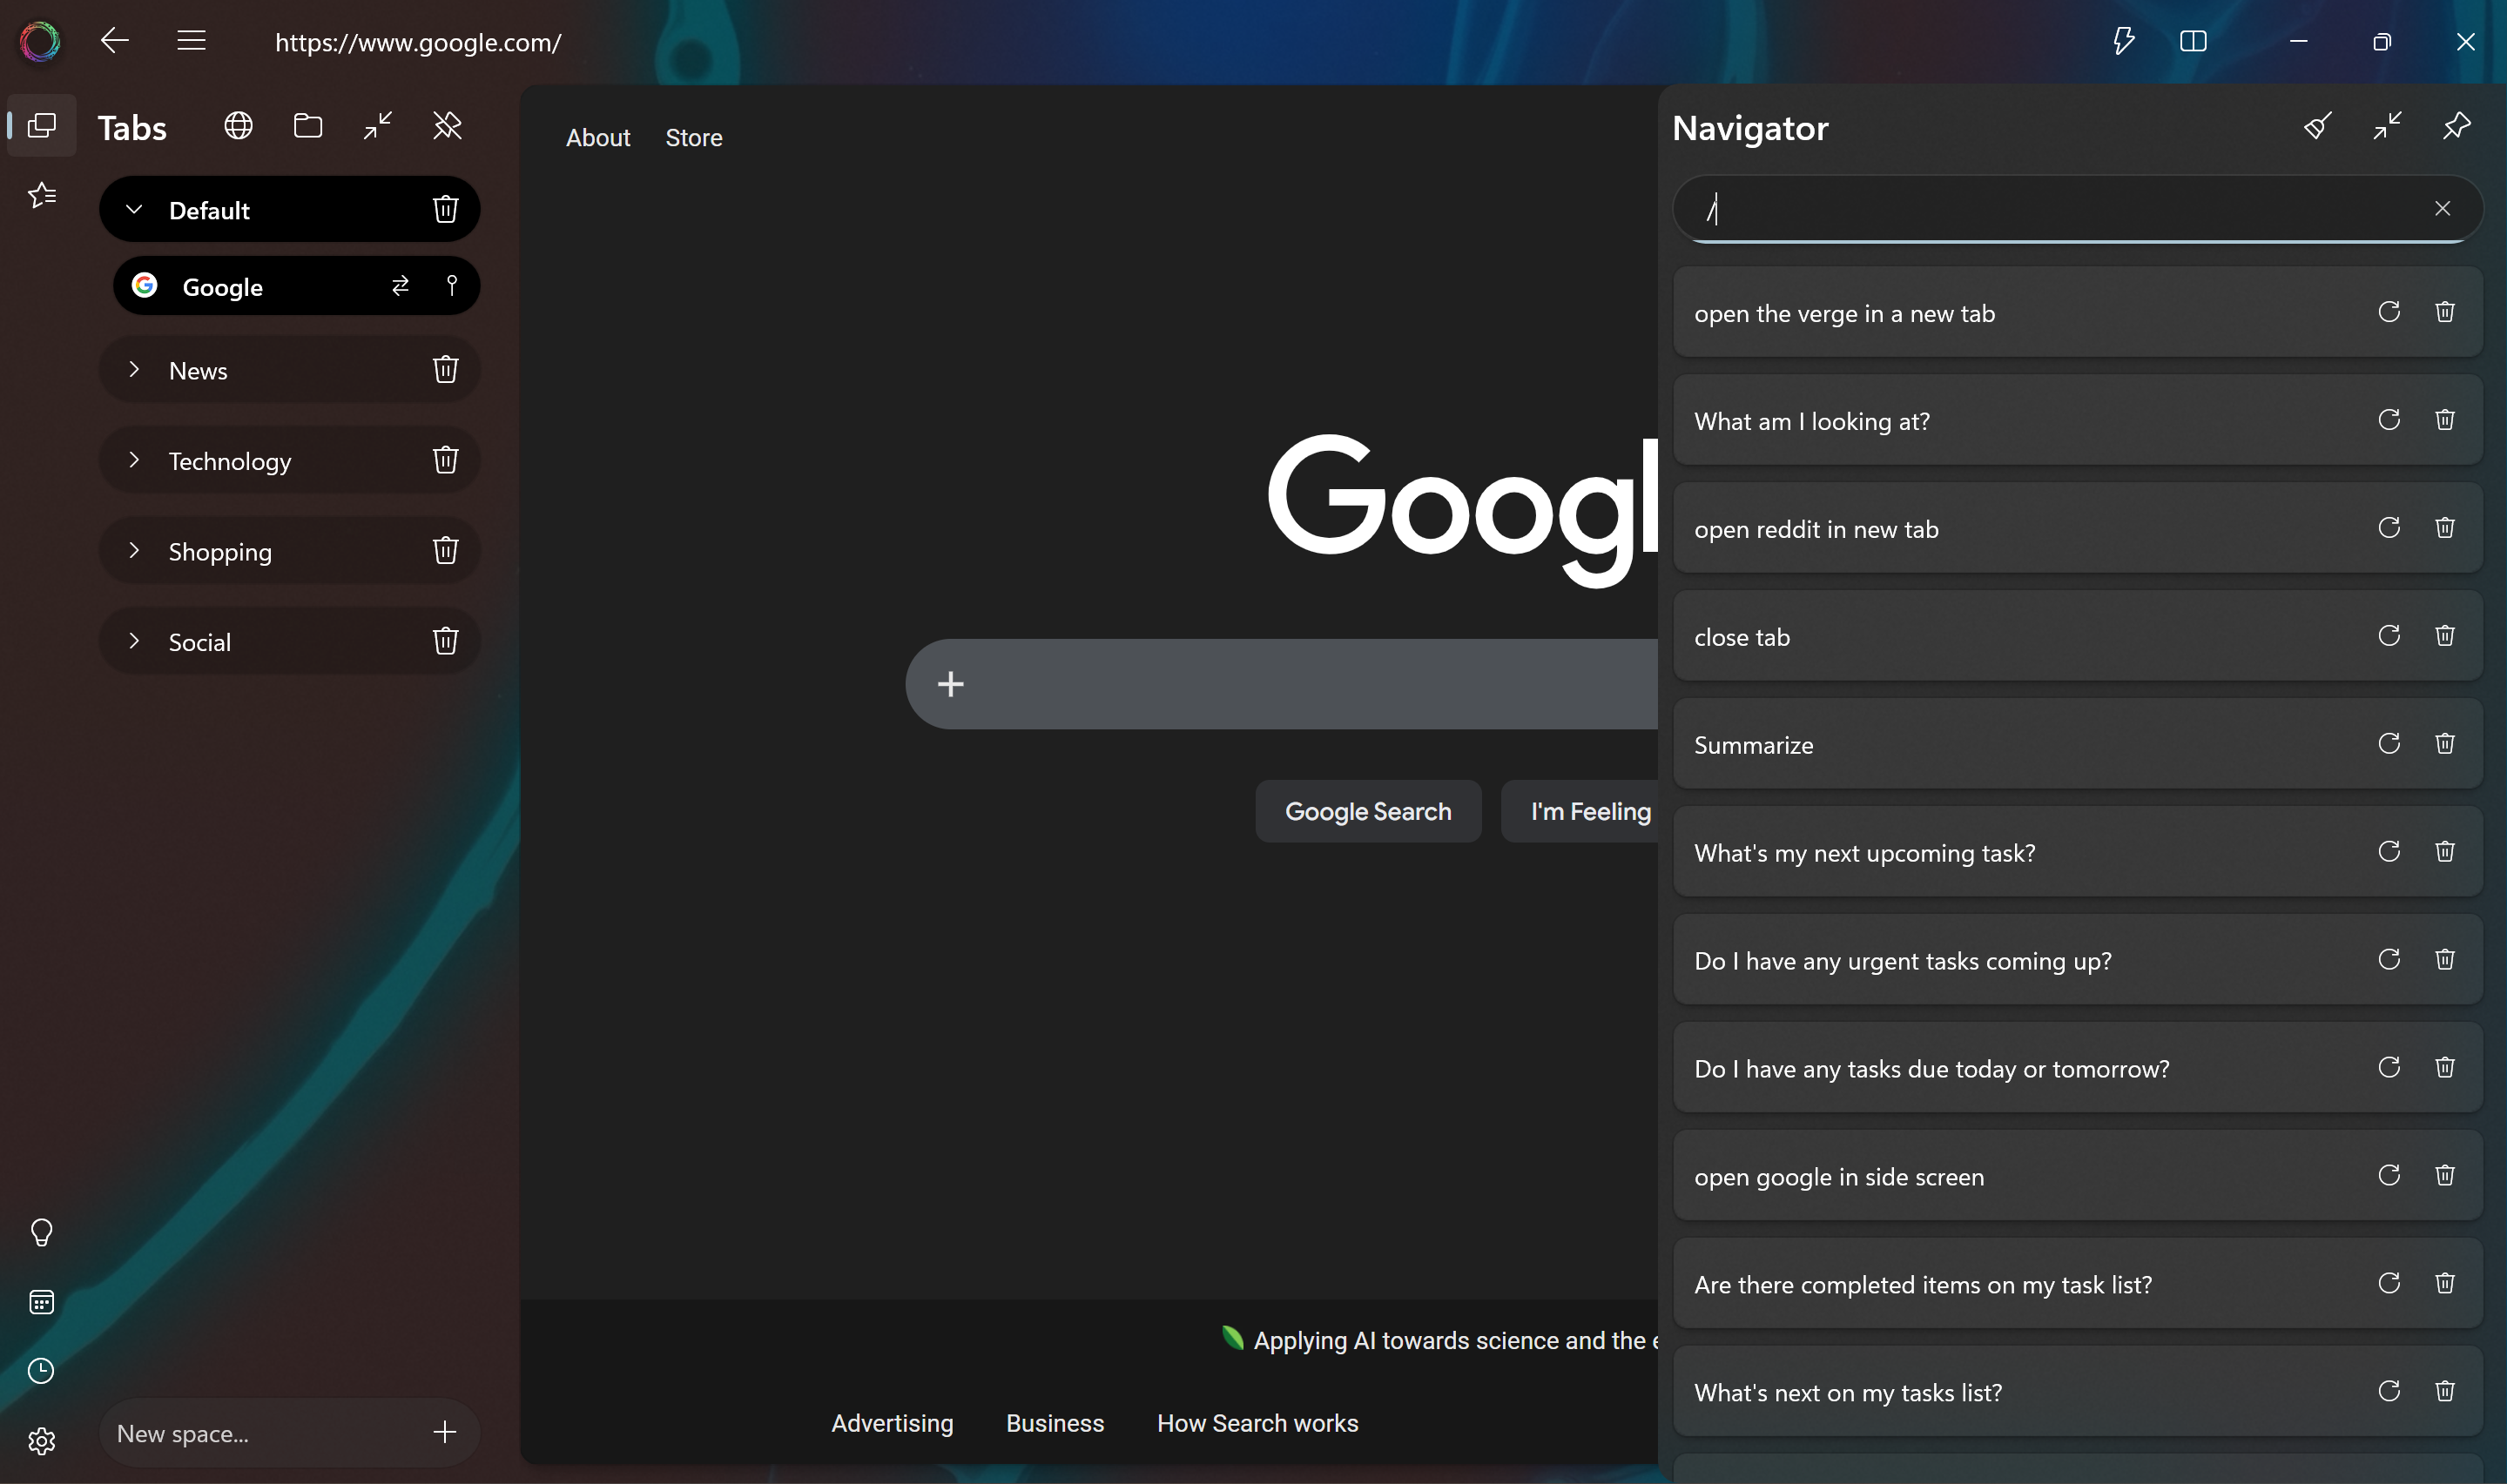This screenshot has width=2507, height=1484.
Task: Open the Advertising footer link
Action: pyautogui.click(x=893, y=1423)
